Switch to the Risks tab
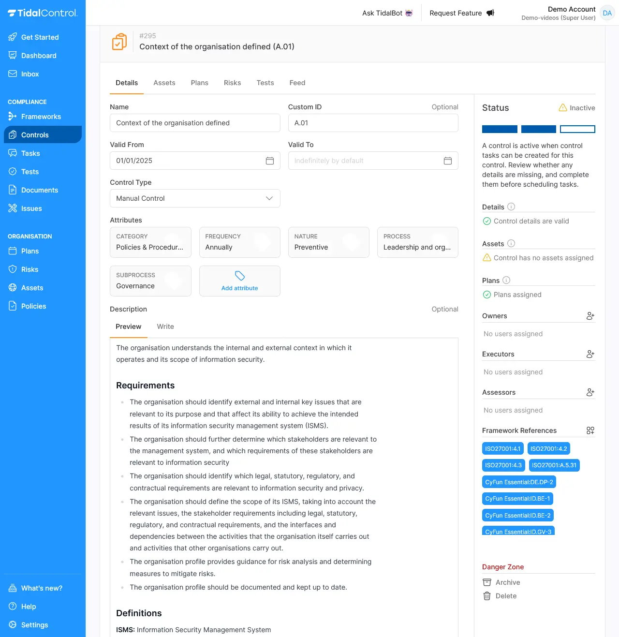Viewport: 619px width, 637px height. [233, 83]
